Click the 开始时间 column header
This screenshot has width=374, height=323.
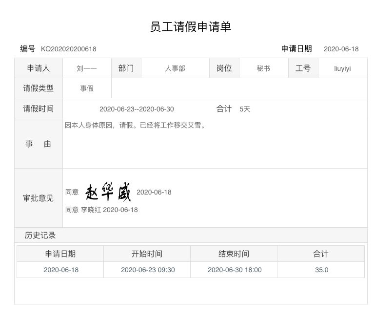point(147,254)
